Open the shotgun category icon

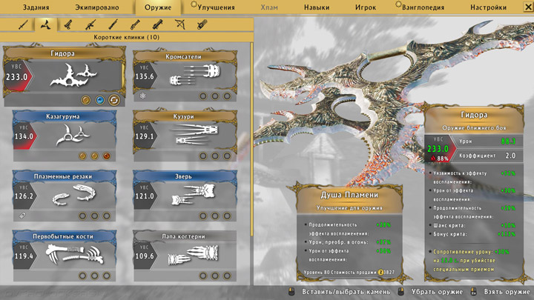tap(135, 25)
